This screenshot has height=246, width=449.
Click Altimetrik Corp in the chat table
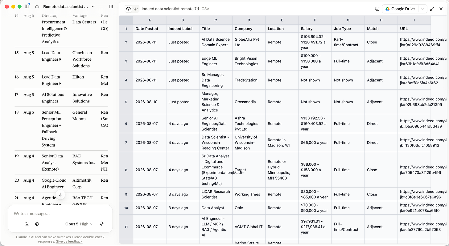pos(81,183)
